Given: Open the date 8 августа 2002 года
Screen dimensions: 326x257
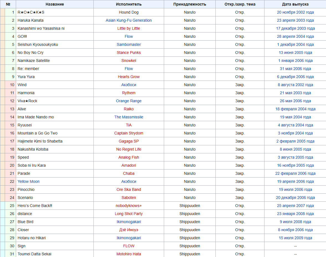Looking at the screenshot, I should (x=295, y=85).
